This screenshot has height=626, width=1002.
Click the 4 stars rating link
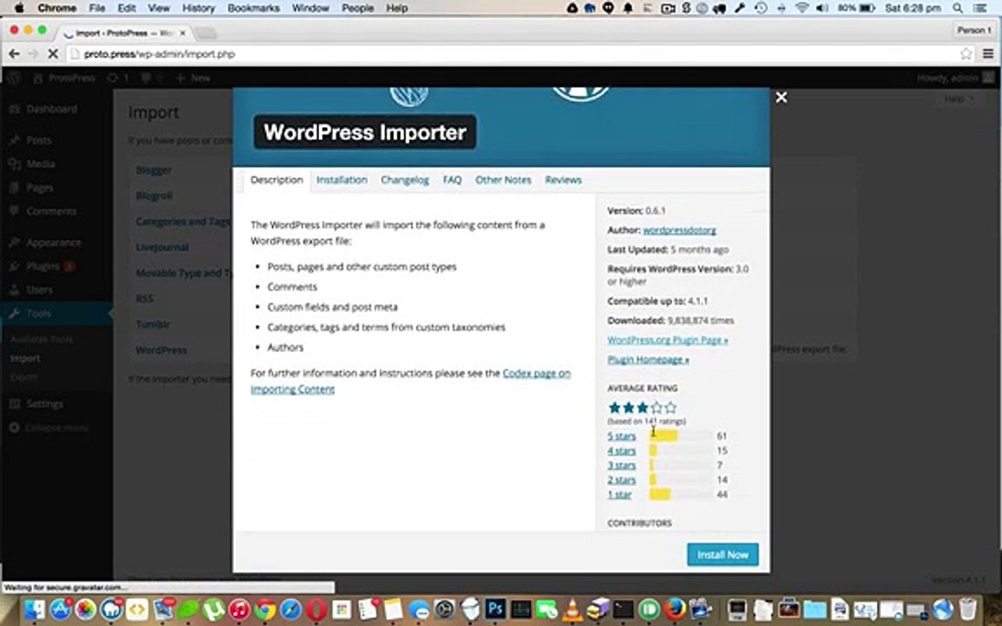pyautogui.click(x=621, y=450)
